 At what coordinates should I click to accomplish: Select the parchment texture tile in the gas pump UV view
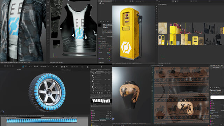point(162,28)
